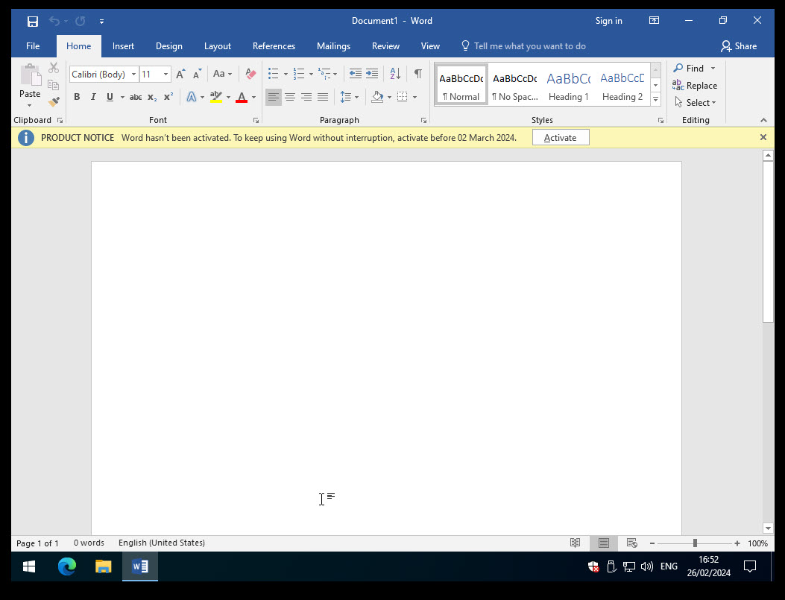Image resolution: width=785 pixels, height=600 pixels.
Task: Toggle Italic formatting
Action: click(93, 97)
